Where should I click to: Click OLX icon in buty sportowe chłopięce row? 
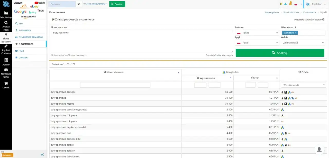point(282,122)
